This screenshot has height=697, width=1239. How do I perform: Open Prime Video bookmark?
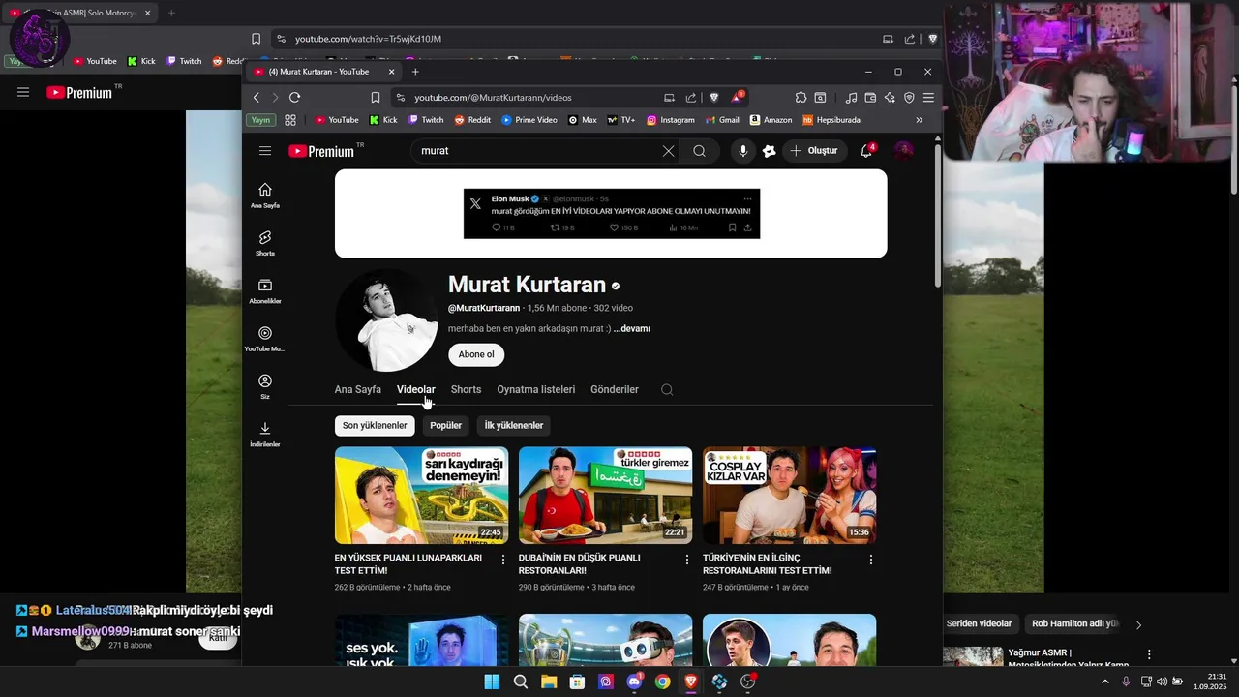[529, 120]
